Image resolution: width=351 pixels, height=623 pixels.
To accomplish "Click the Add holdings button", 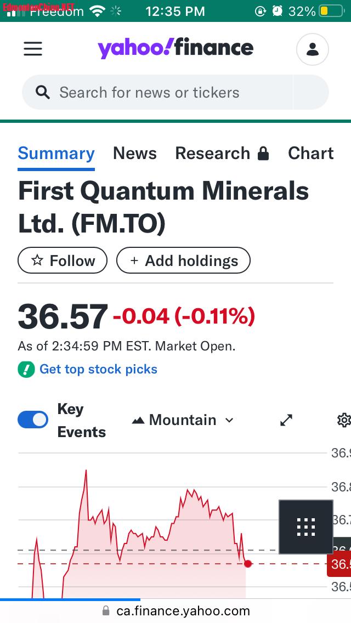I will (183, 260).
